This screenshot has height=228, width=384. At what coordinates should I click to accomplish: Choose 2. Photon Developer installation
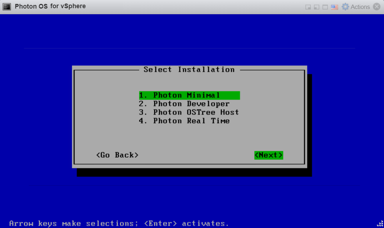click(x=184, y=104)
